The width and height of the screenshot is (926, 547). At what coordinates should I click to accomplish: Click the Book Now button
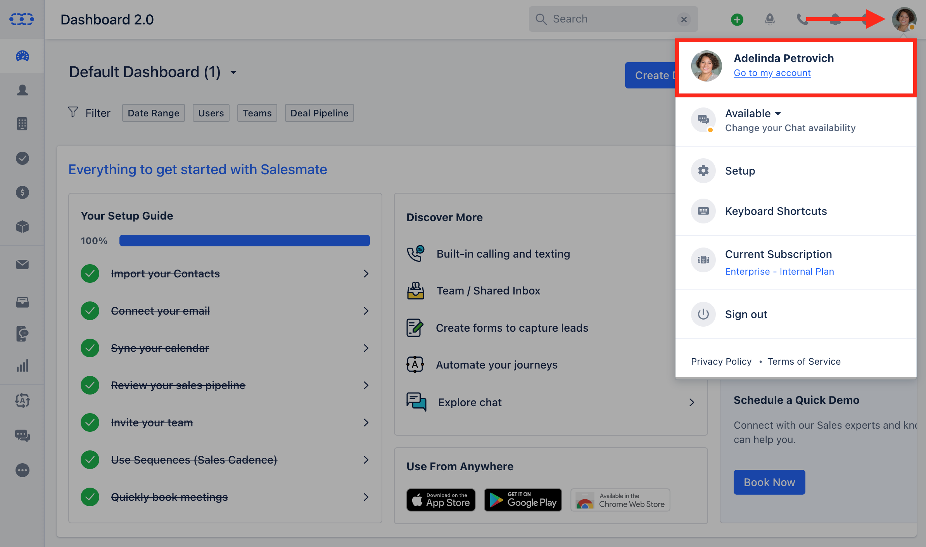click(769, 482)
